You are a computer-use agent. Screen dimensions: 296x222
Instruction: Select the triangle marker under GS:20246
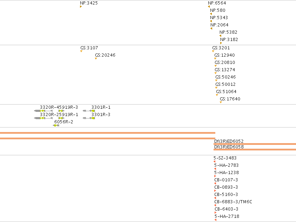coord(96,59)
